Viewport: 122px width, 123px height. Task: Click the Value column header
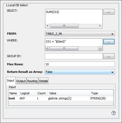click(x=69, y=93)
